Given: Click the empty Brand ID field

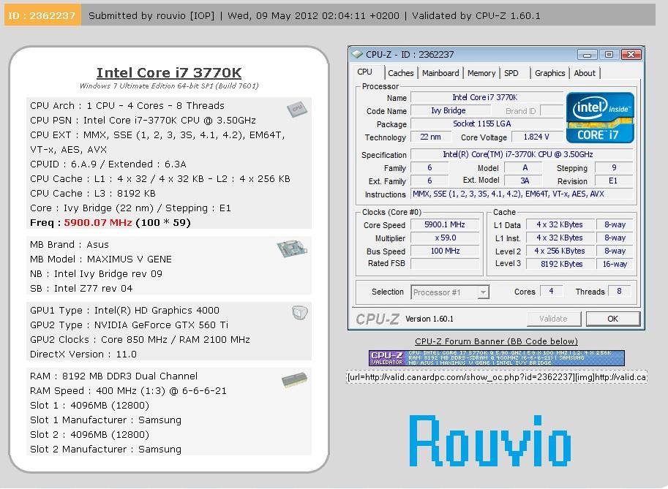Looking at the screenshot, I should click(x=552, y=110).
